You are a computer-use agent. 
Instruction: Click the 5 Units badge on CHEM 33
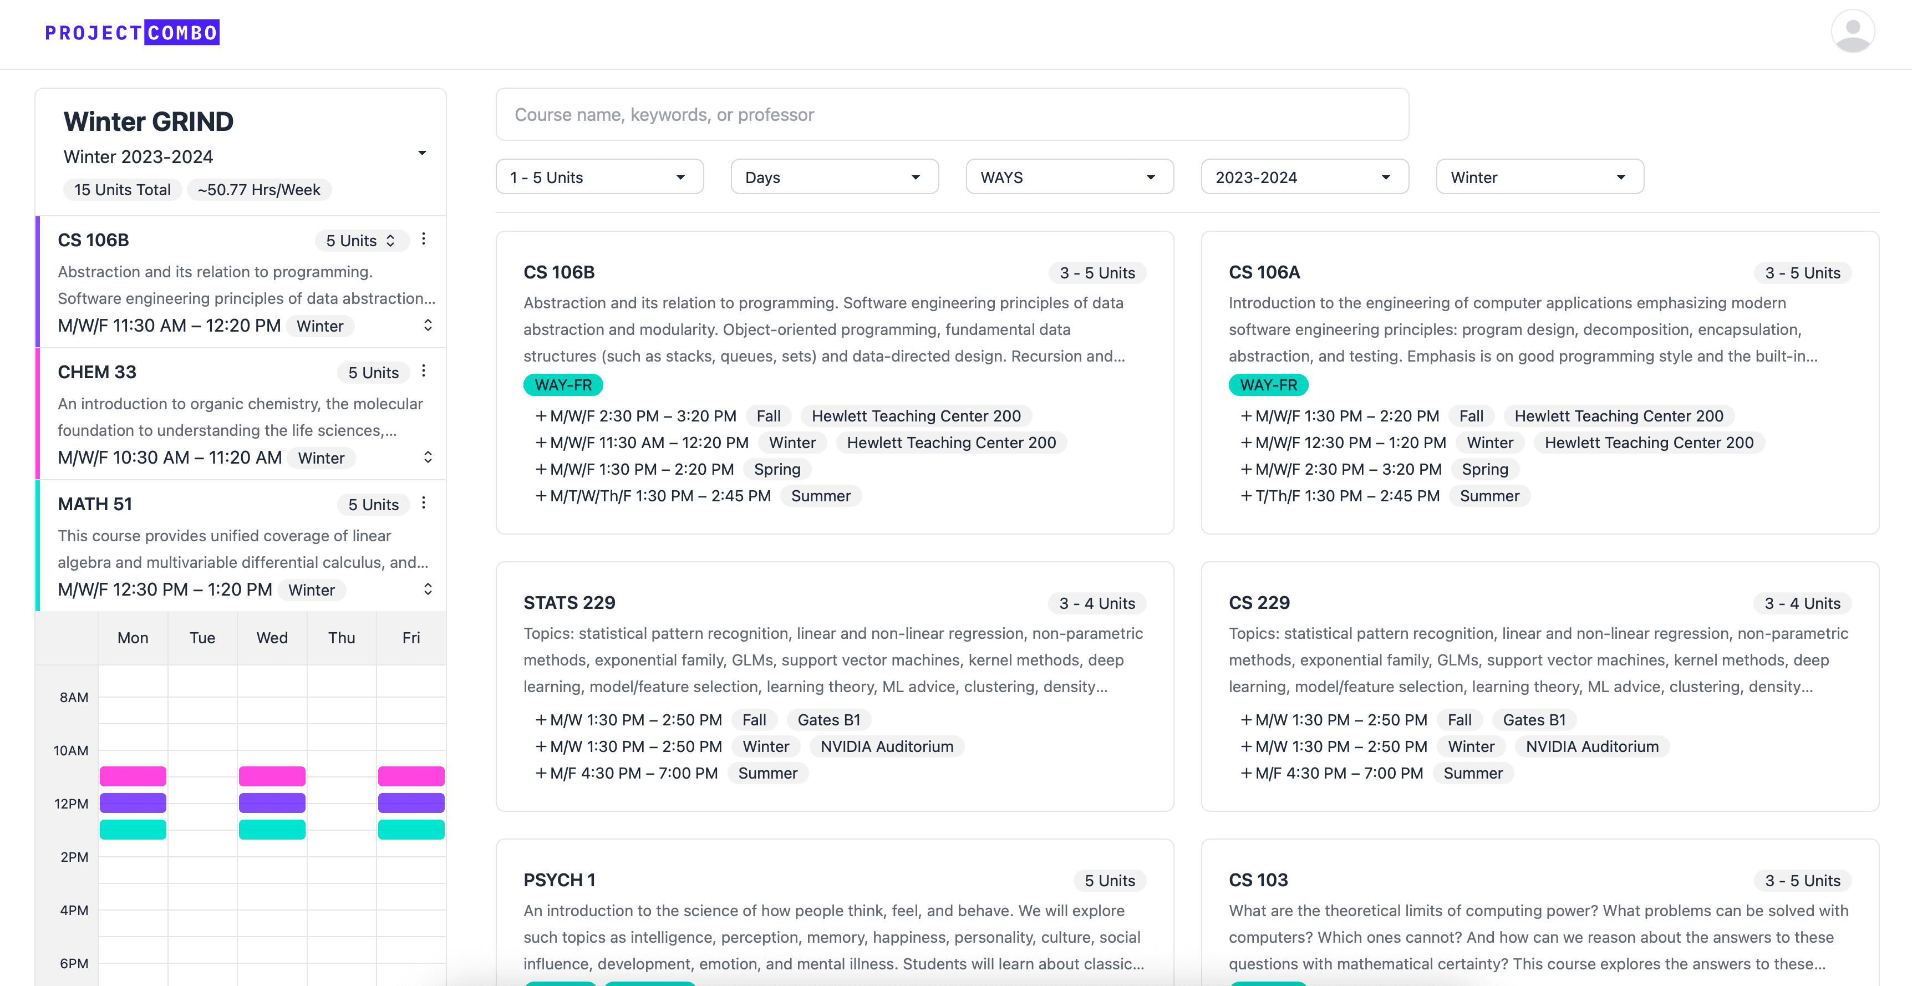click(373, 373)
